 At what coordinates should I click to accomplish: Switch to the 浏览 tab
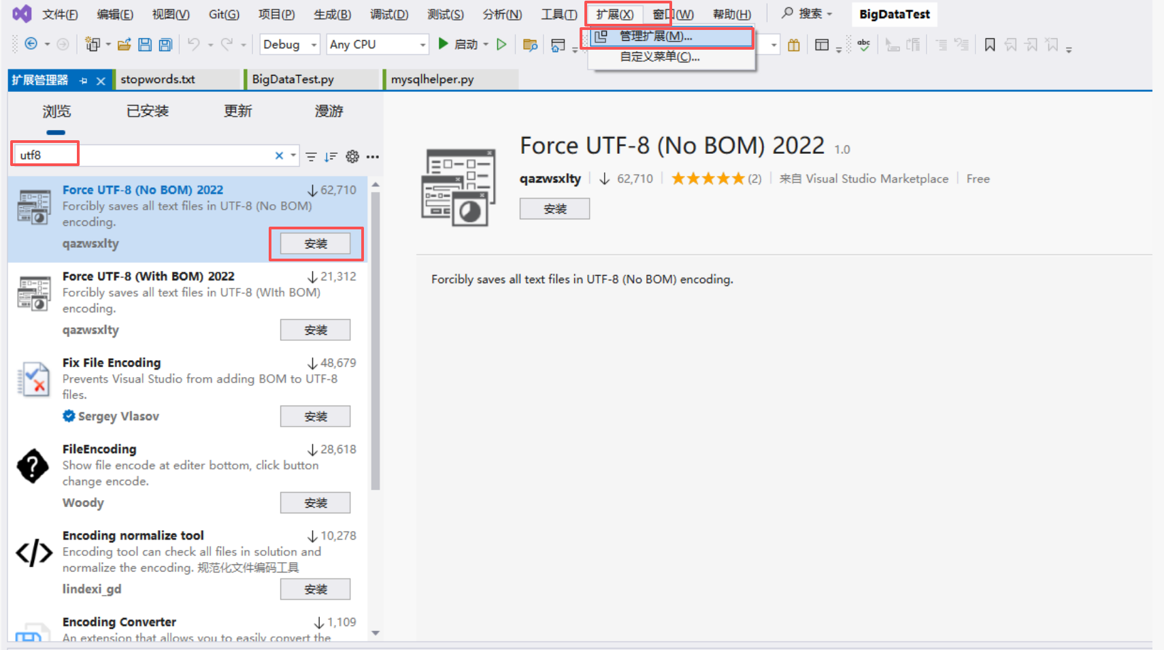coord(56,111)
